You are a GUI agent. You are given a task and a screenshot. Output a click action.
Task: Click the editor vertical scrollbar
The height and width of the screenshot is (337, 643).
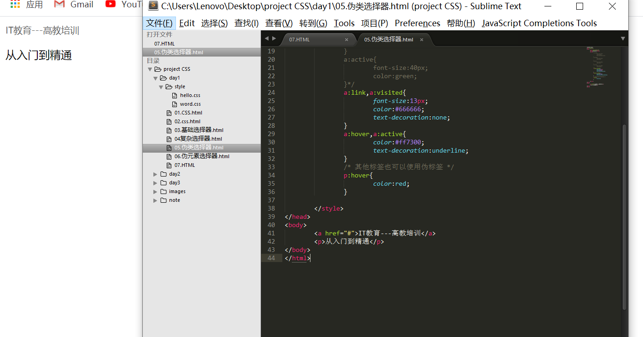(625, 216)
